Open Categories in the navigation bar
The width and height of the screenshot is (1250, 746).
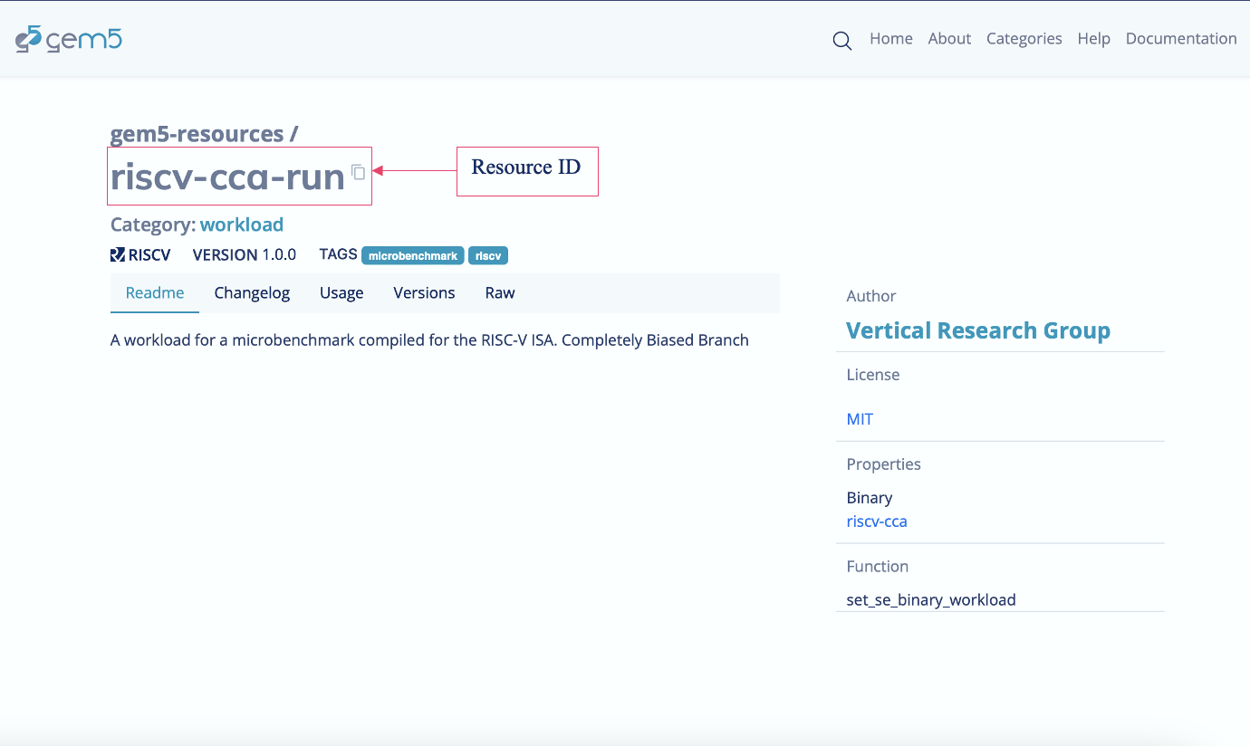point(1024,39)
